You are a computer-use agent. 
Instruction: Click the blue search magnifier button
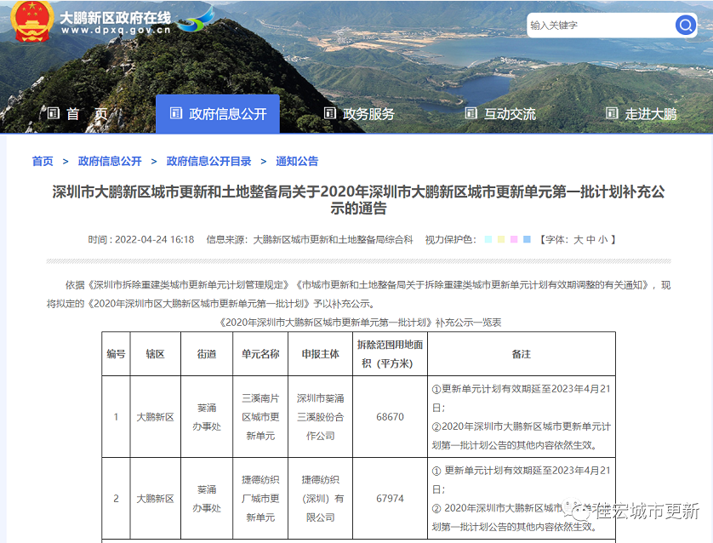coord(686,26)
